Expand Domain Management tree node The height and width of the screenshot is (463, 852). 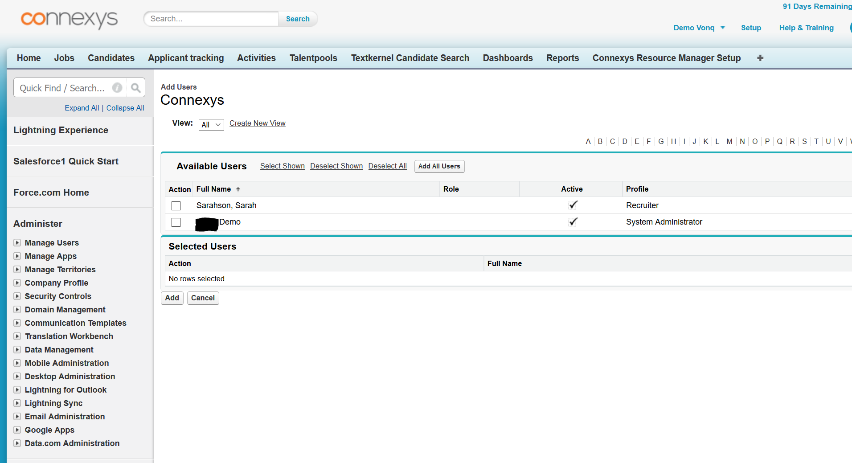tap(17, 310)
